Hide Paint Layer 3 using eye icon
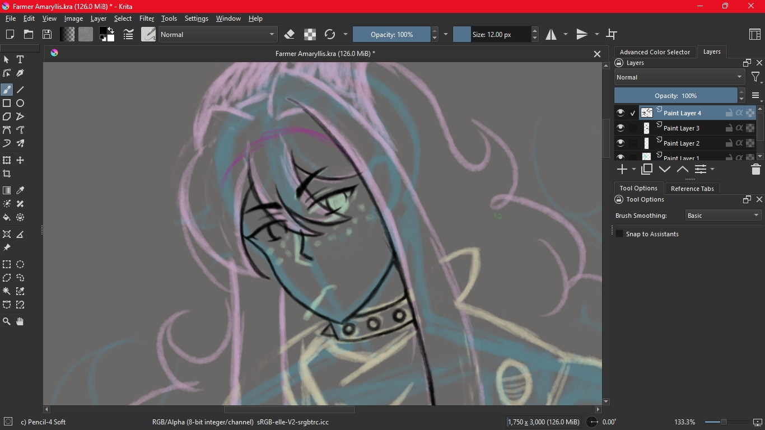 click(621, 128)
